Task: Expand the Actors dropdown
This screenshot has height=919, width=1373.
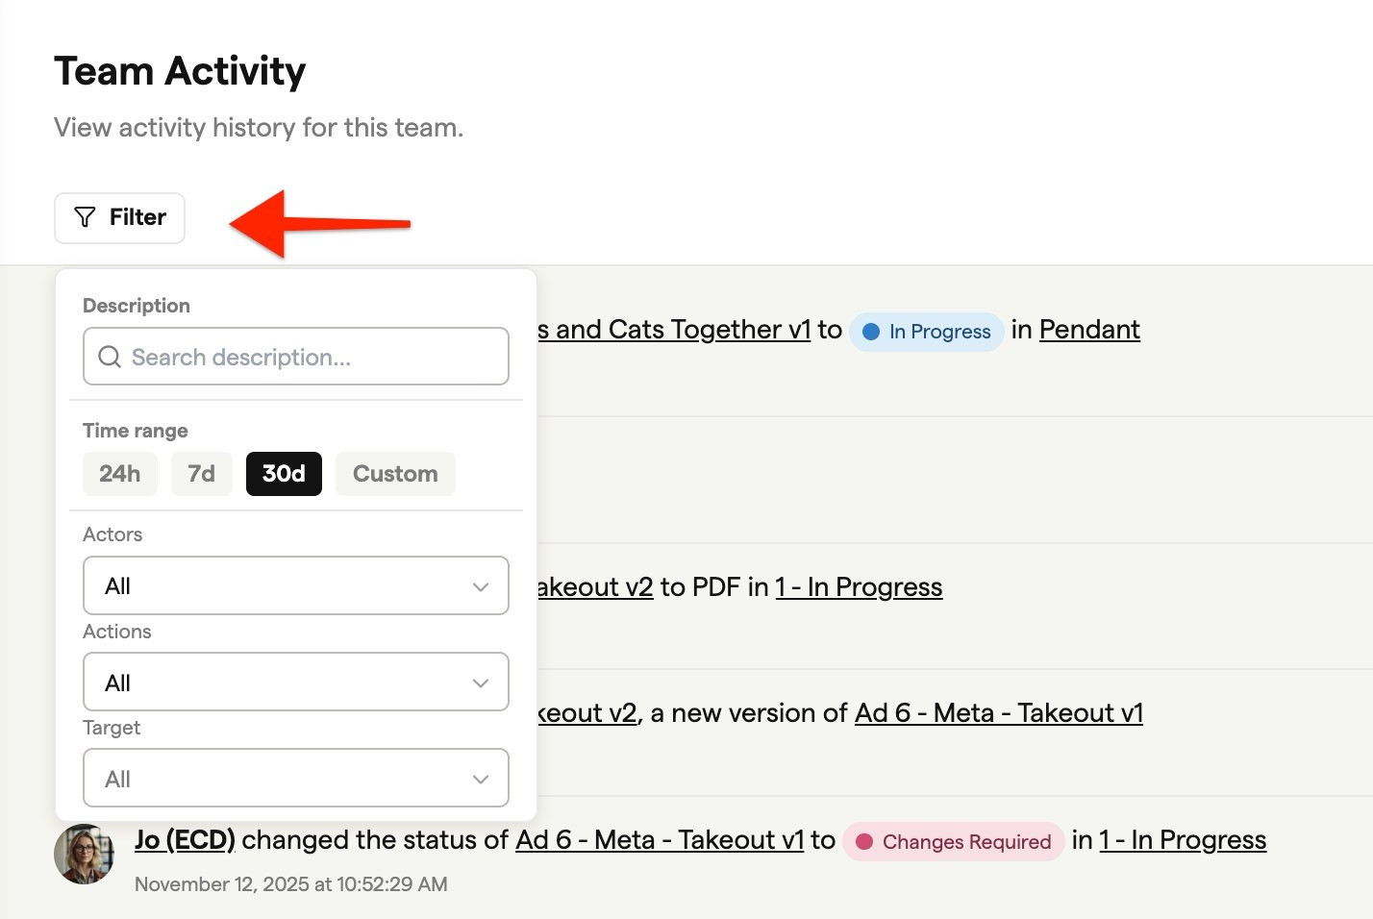Action: coord(295,585)
